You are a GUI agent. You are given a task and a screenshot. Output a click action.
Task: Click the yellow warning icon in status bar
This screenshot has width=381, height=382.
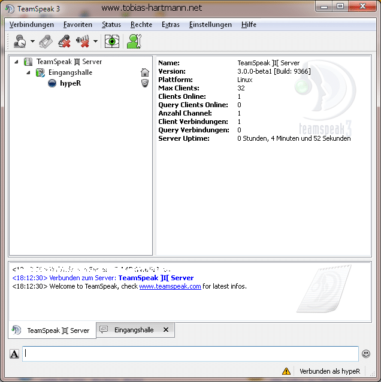286,371
